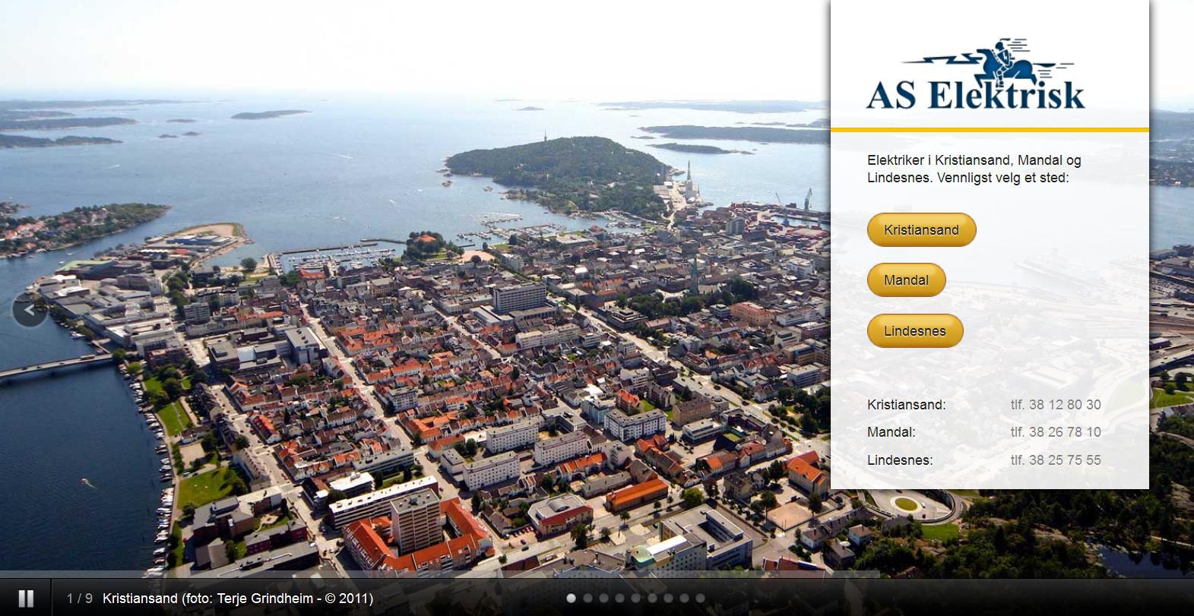The height and width of the screenshot is (616, 1194).
Task: Jump to the last slide dot
Action: pyautogui.click(x=701, y=599)
